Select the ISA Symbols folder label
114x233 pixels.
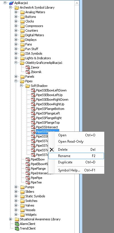34,54
